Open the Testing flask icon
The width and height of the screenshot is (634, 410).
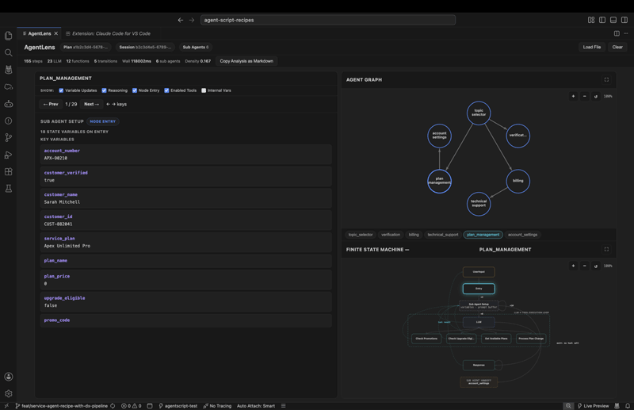click(x=8, y=188)
